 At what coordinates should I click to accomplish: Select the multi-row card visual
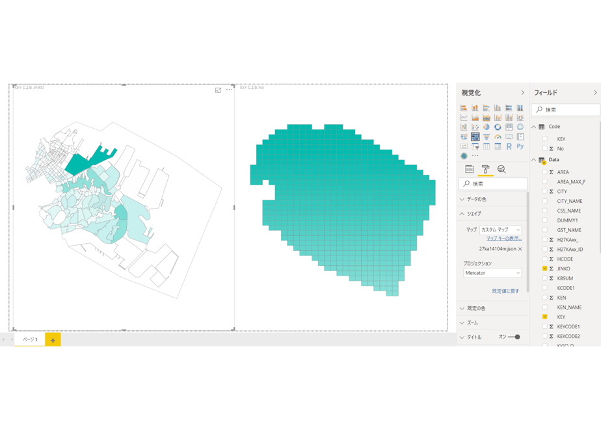click(x=520, y=136)
